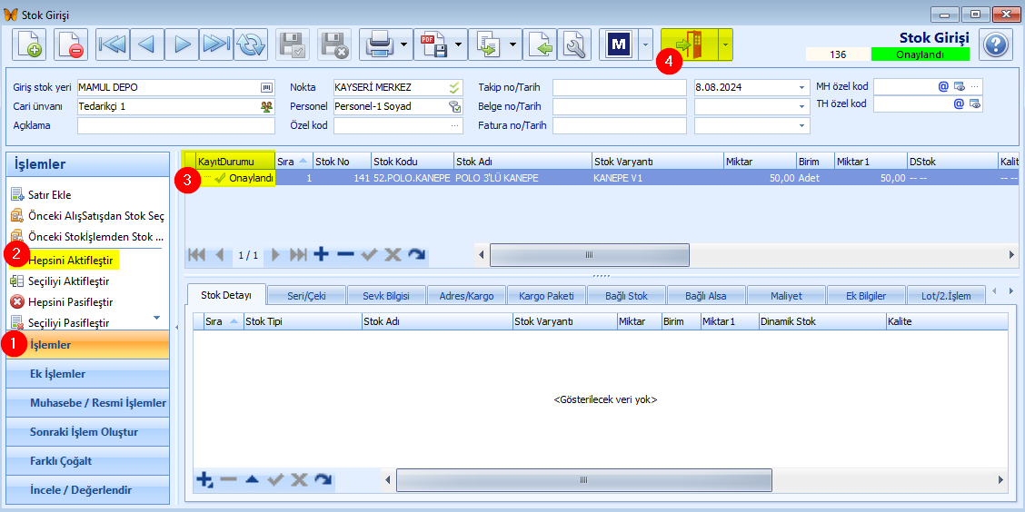Click Satır Ekle in İşlemler panel
This screenshot has width=1025, height=512.
tap(50, 194)
